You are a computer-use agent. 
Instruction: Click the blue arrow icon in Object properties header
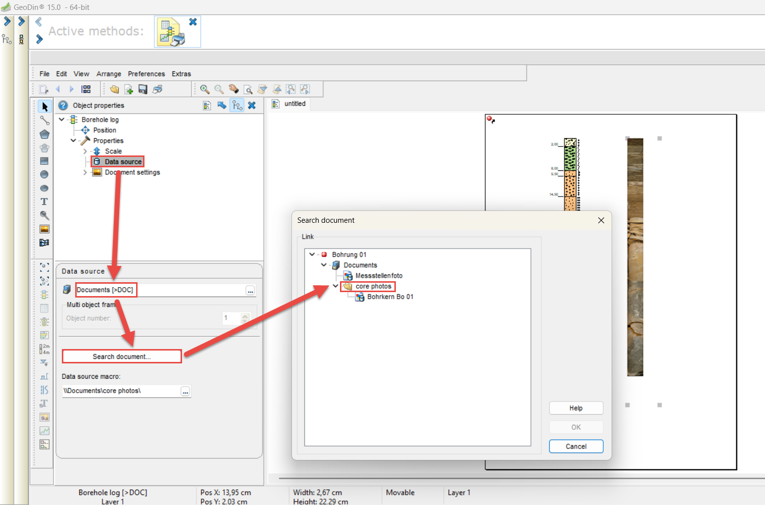222,105
